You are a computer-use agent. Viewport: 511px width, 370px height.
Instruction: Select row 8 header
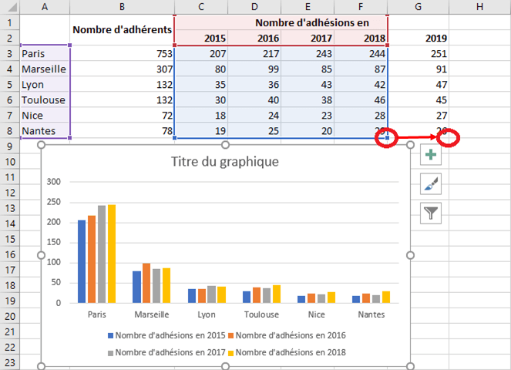(x=10, y=131)
